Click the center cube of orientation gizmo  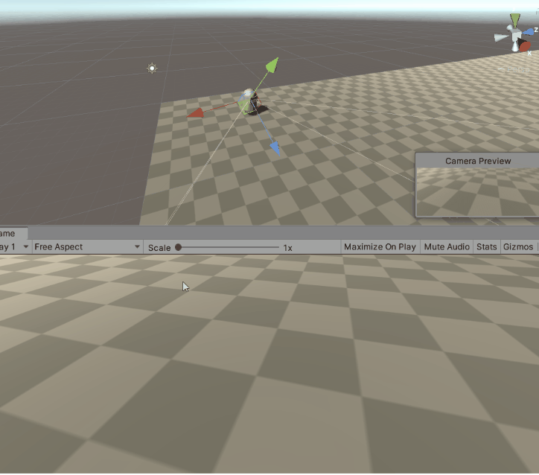tap(516, 34)
